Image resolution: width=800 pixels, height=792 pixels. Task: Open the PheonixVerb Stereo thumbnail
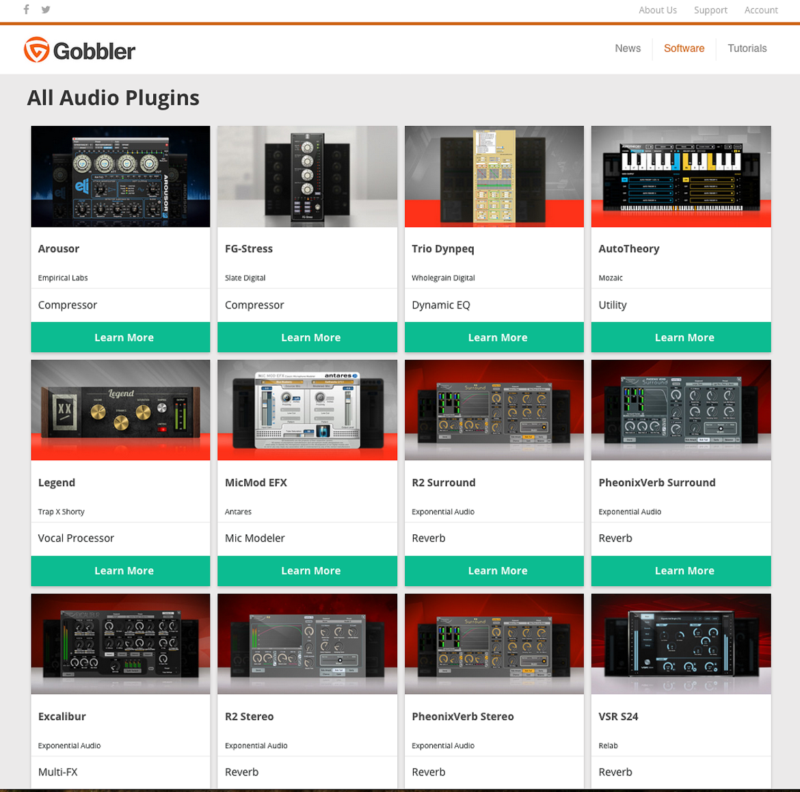point(494,644)
